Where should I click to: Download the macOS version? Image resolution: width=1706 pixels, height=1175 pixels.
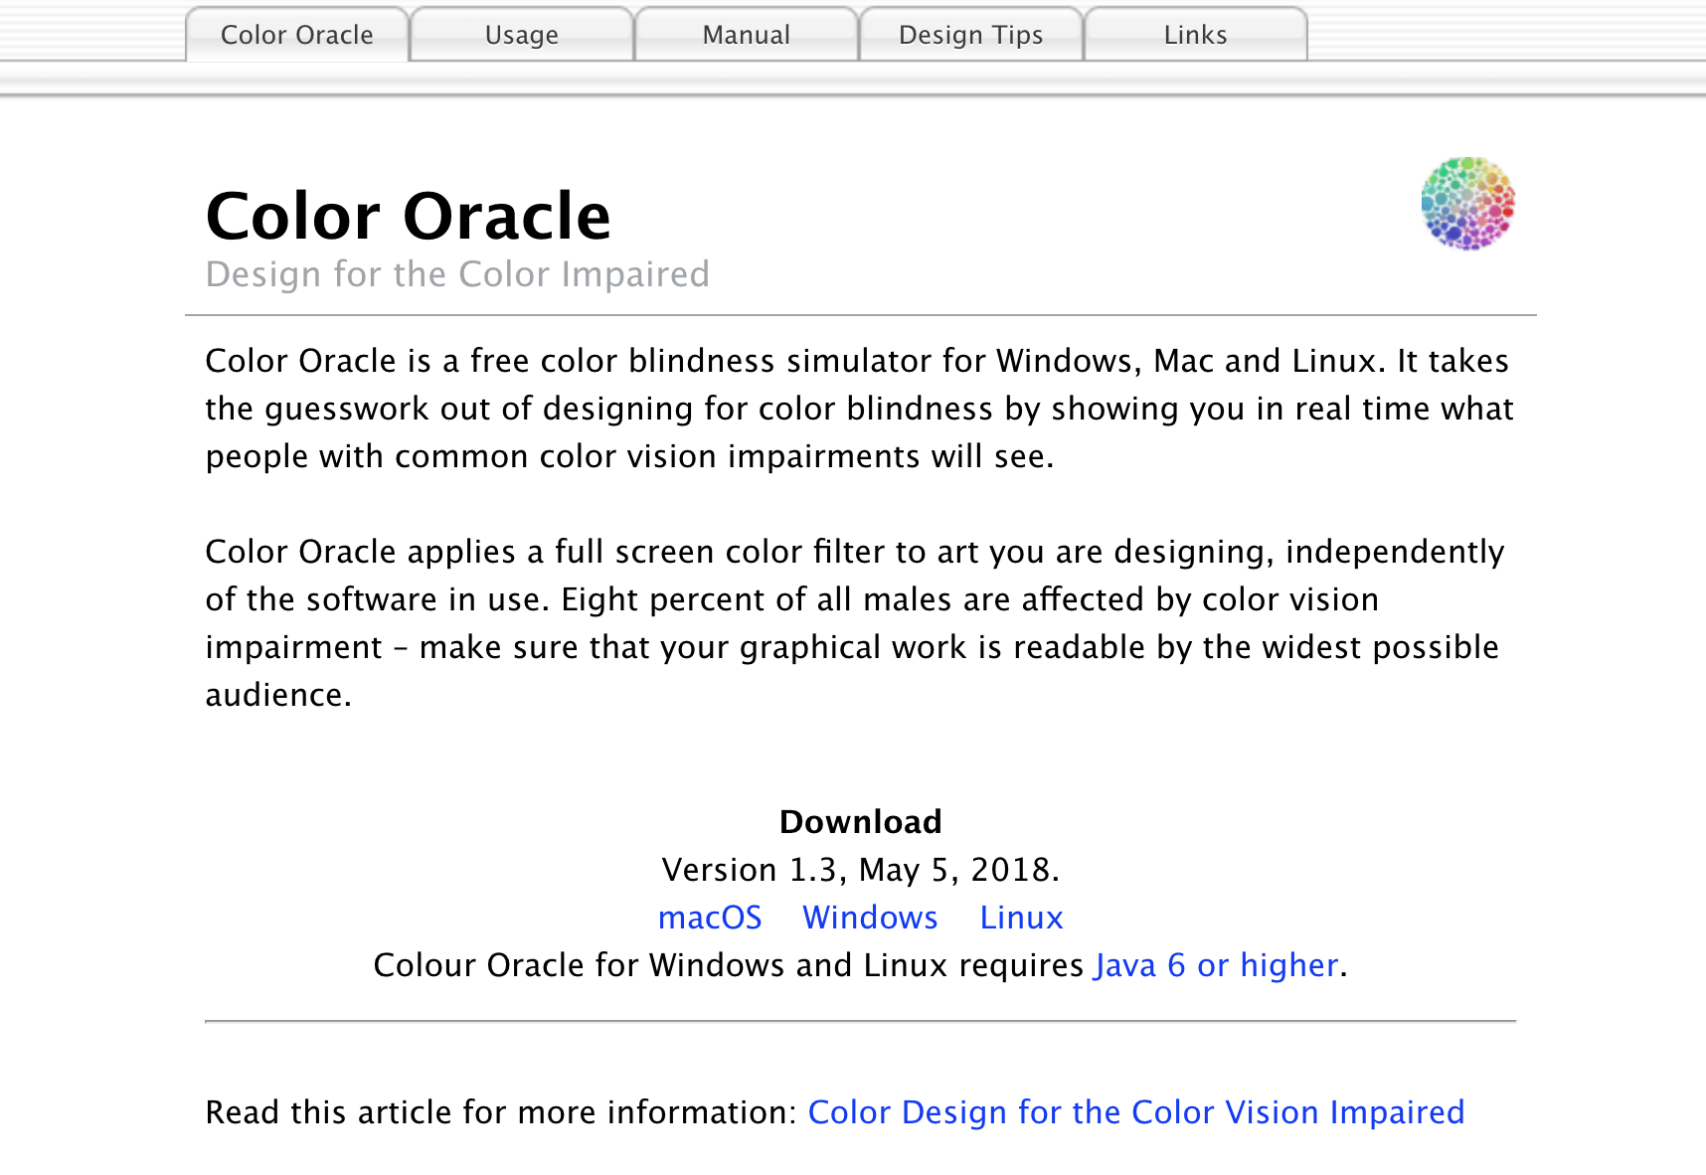(x=710, y=918)
